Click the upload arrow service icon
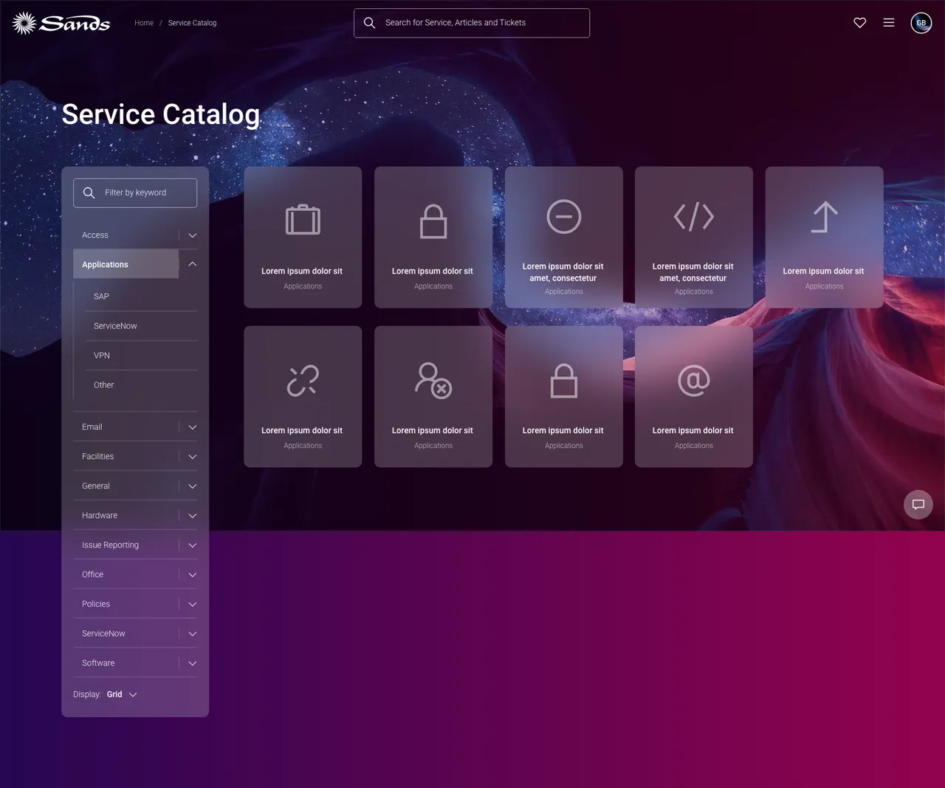945x788 pixels. click(824, 216)
